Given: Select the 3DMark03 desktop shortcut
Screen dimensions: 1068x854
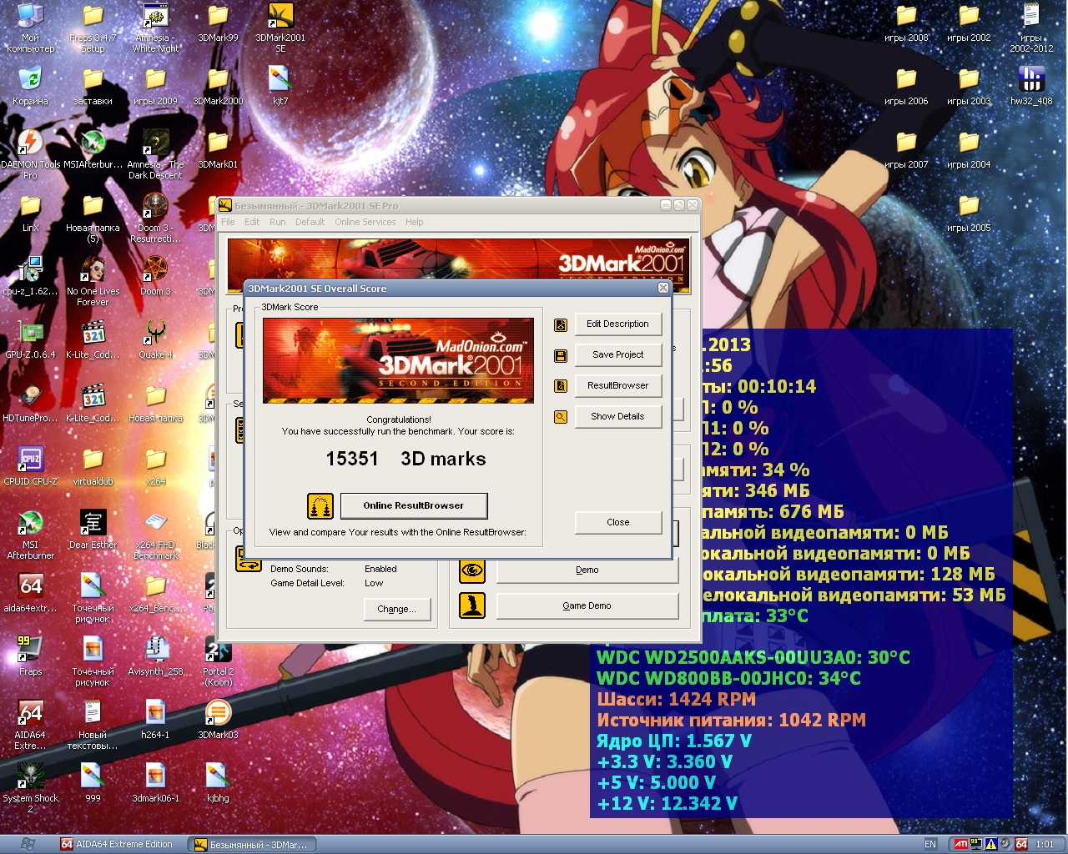Looking at the screenshot, I should (x=218, y=721).
